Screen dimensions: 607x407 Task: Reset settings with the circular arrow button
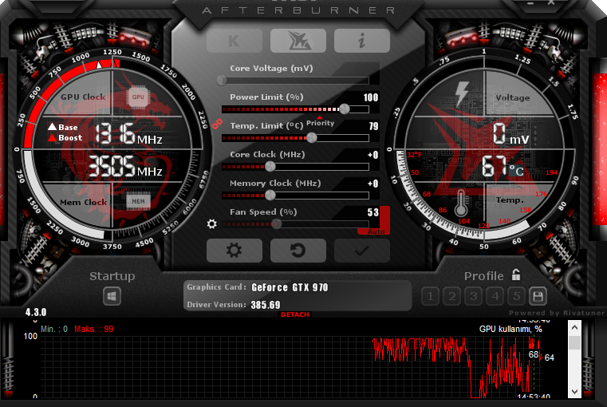[298, 251]
